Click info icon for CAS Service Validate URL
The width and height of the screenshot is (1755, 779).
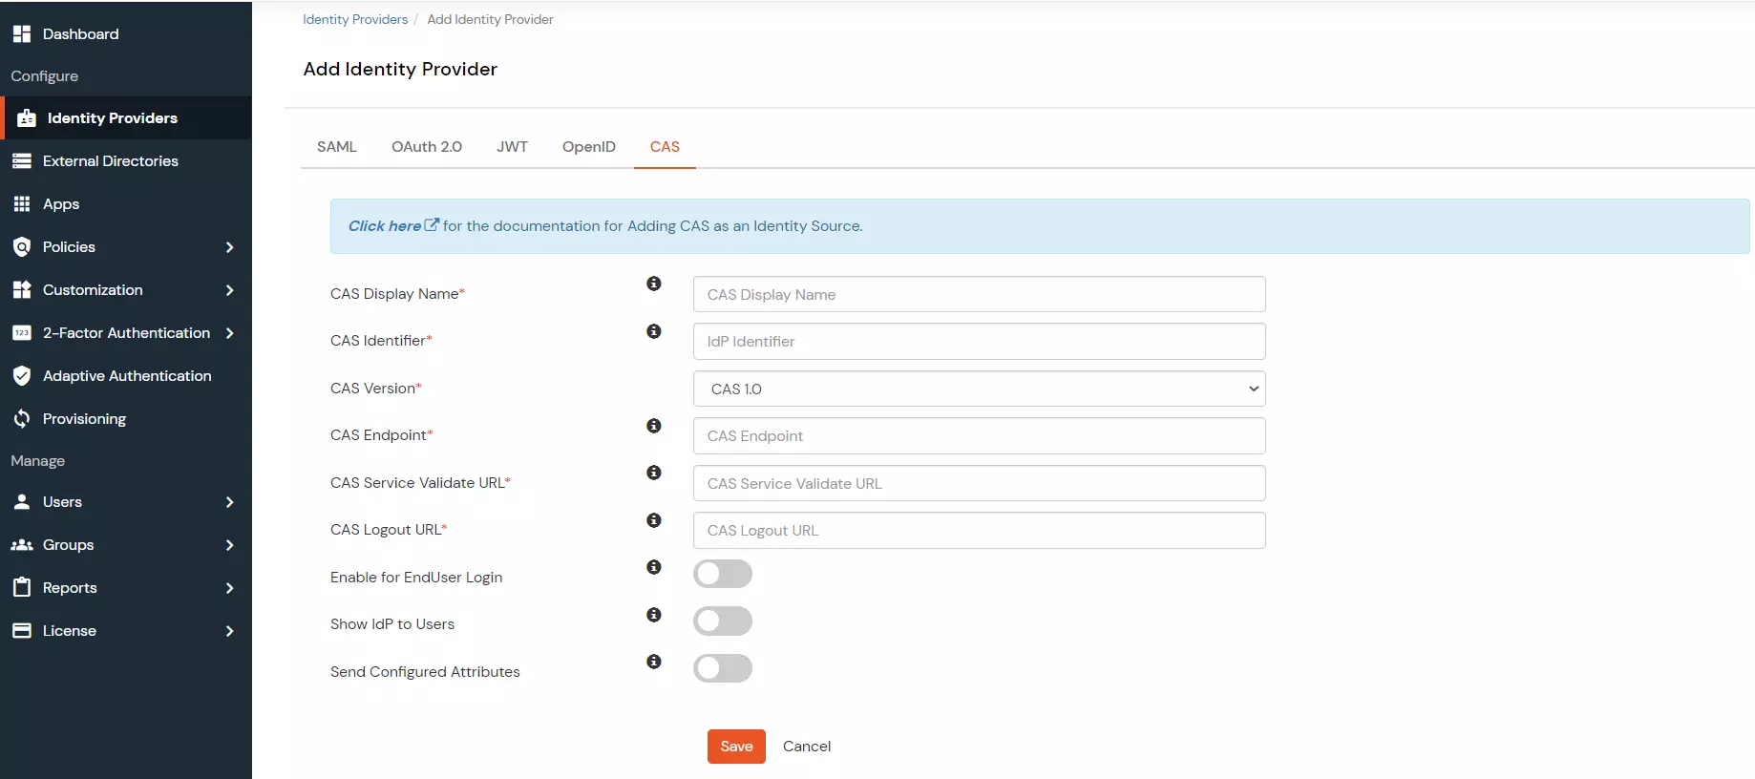pyautogui.click(x=654, y=473)
